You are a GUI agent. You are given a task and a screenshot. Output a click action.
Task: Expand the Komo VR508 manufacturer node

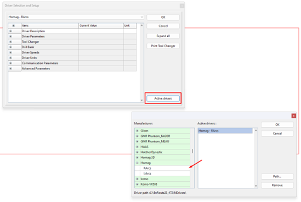137,184
